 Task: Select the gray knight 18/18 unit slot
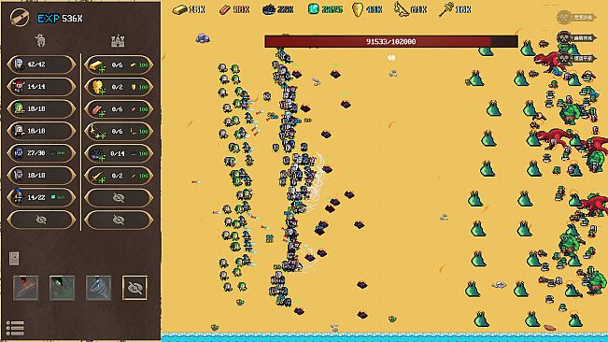point(41,176)
